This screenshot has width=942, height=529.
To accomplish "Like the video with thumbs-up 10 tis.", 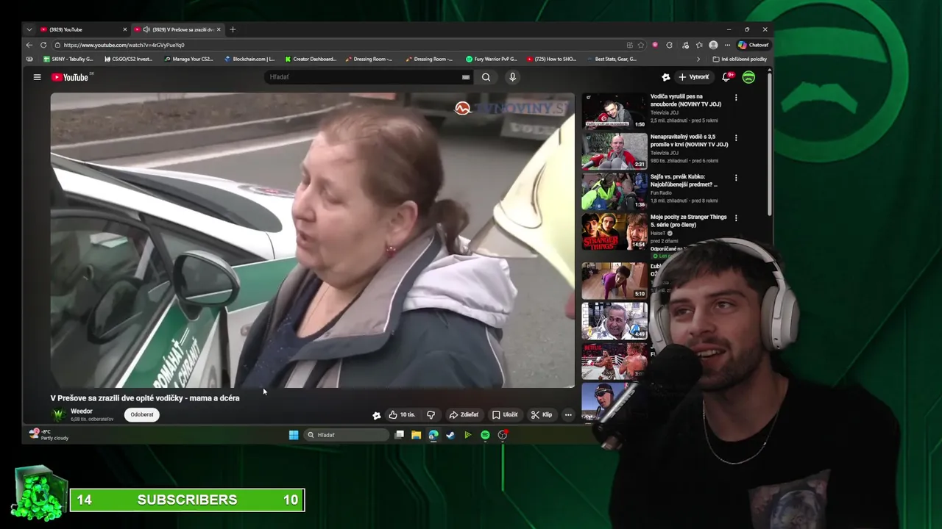I will [x=402, y=414].
